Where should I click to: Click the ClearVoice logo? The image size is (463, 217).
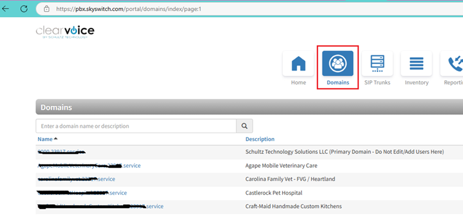coord(65,32)
